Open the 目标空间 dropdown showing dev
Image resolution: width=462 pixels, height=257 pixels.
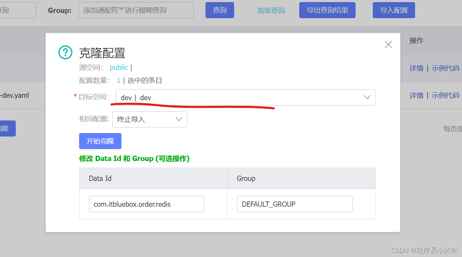click(246, 97)
